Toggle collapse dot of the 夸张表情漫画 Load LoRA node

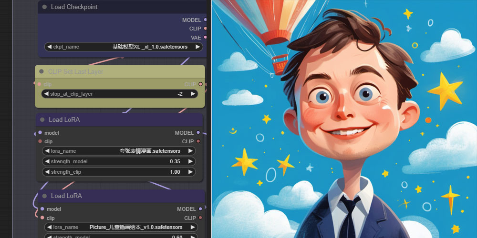tap(42, 120)
